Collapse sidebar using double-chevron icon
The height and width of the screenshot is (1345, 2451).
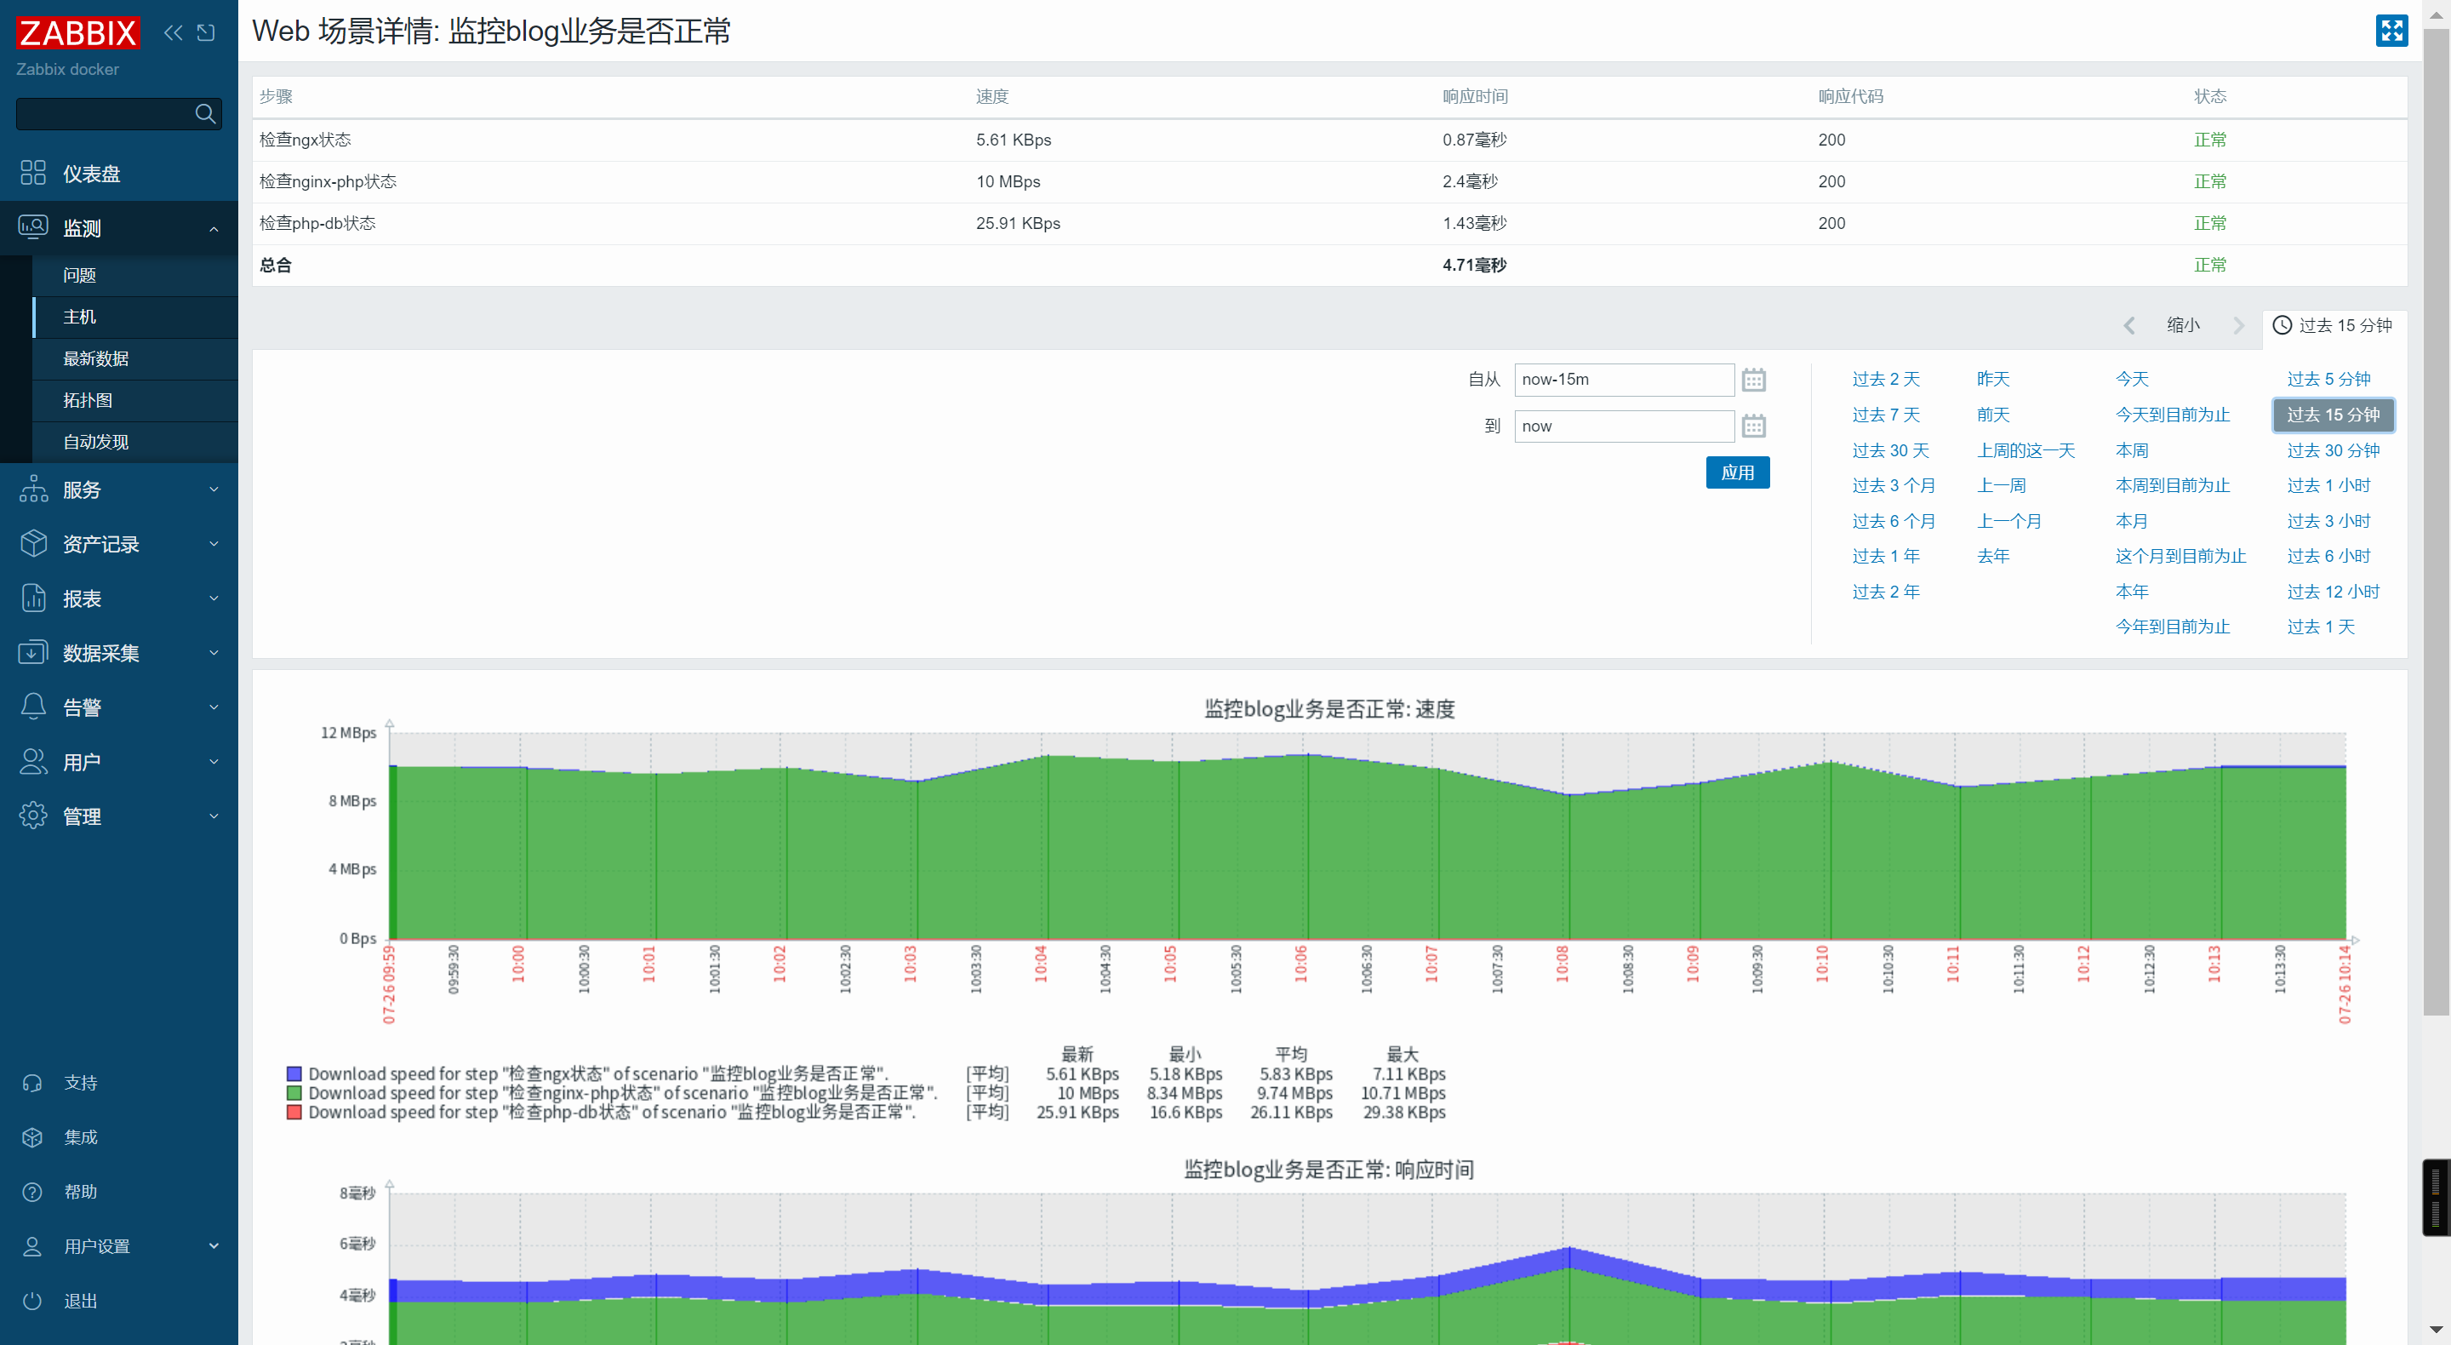click(173, 32)
